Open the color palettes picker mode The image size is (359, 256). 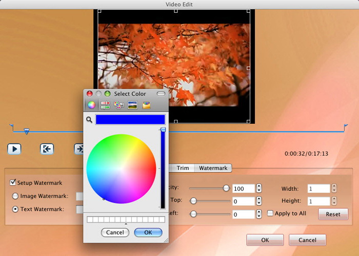[x=119, y=105]
